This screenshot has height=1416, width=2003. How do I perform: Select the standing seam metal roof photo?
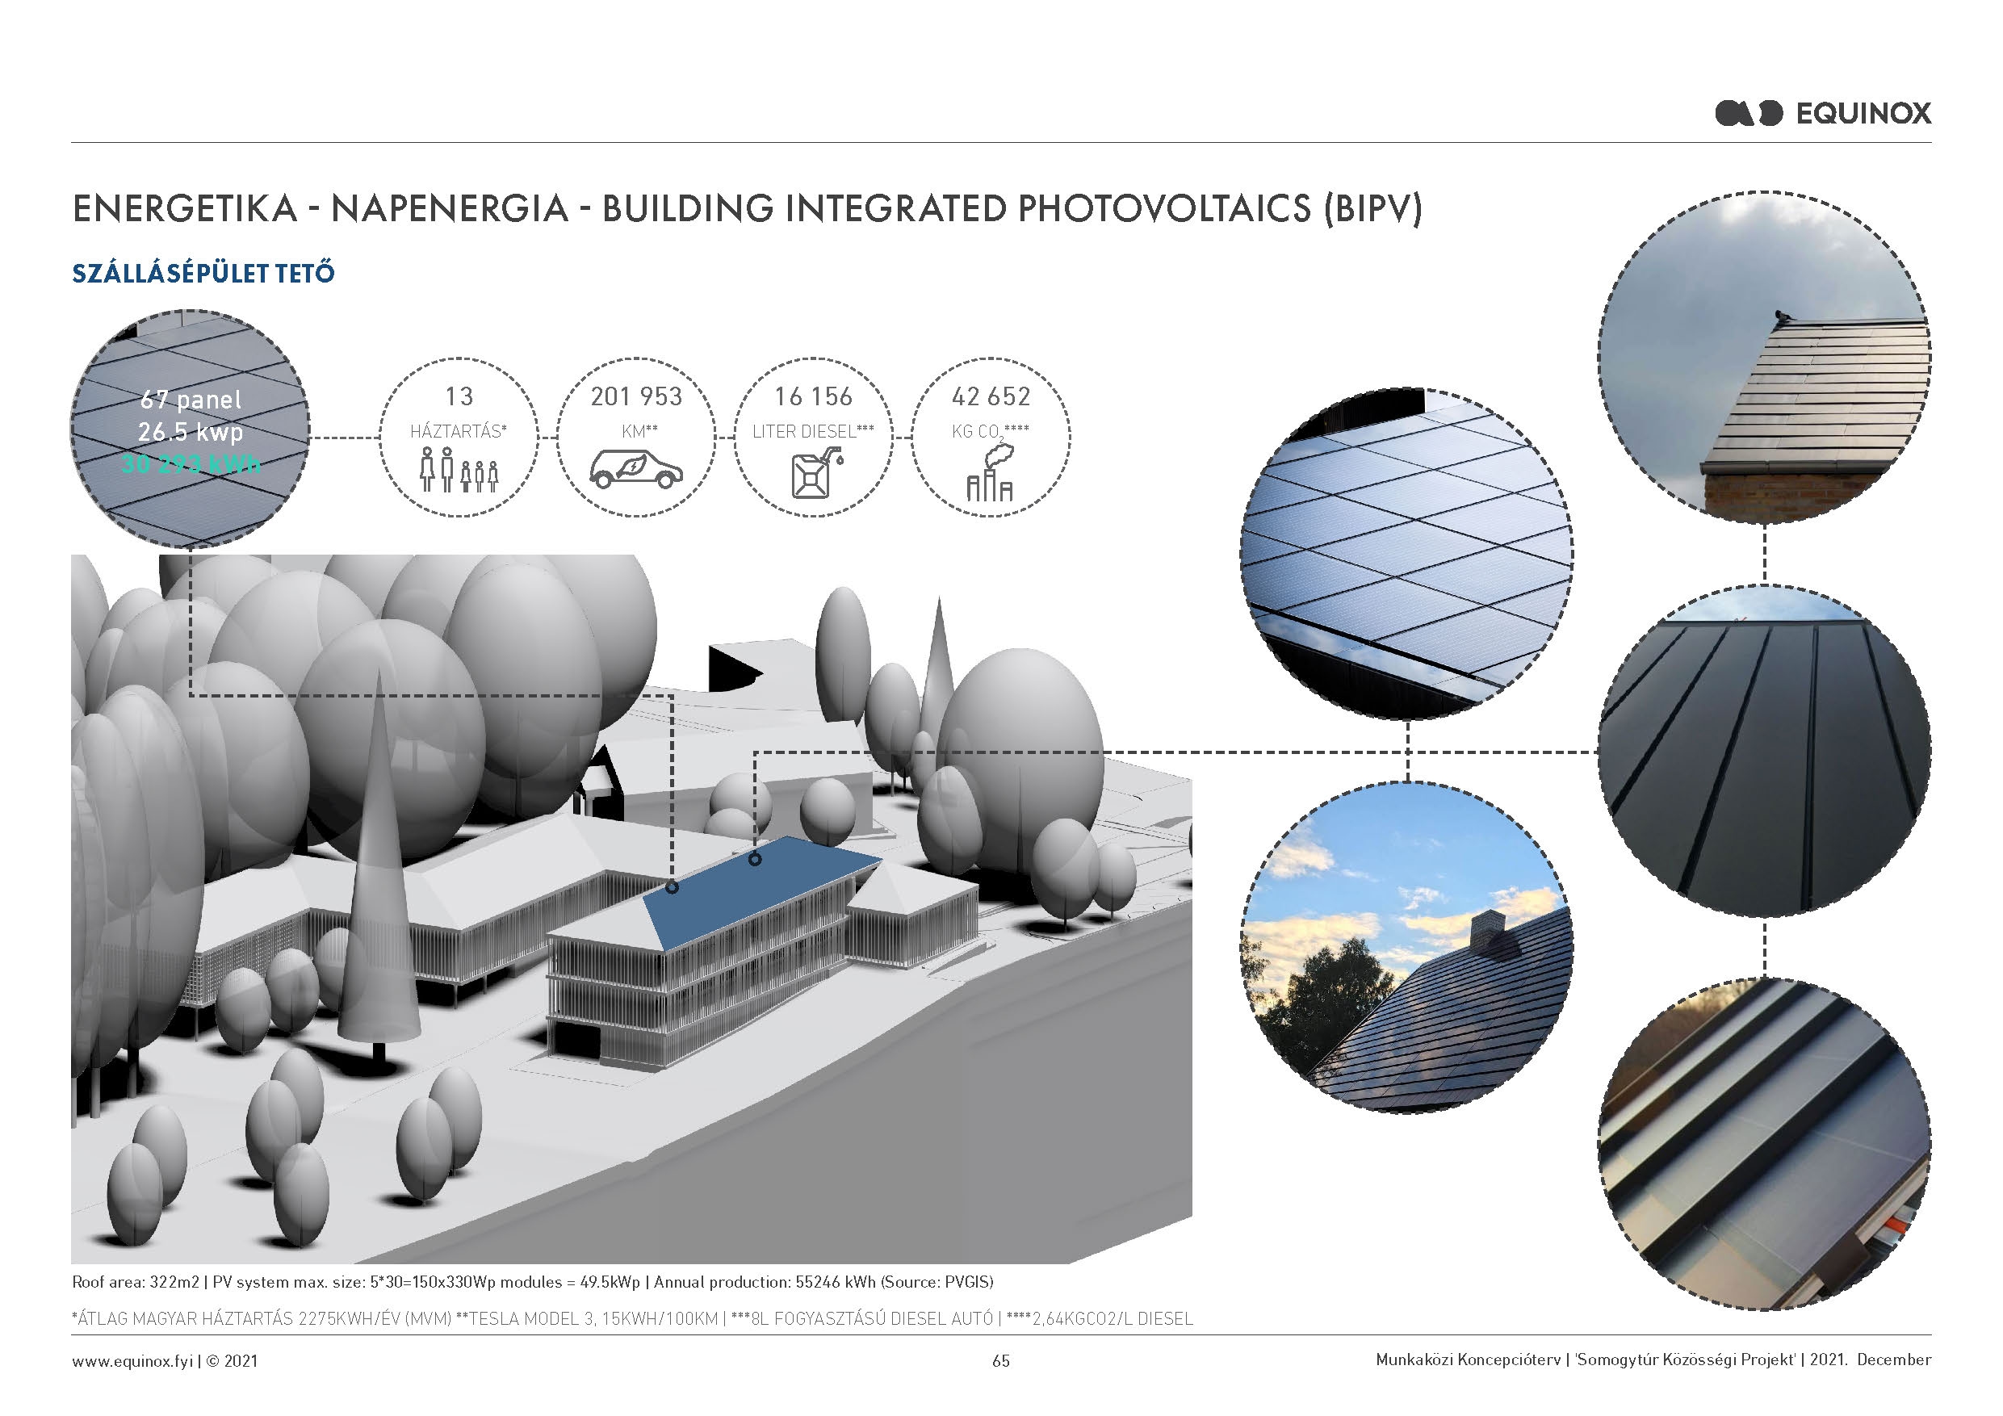point(1764,752)
